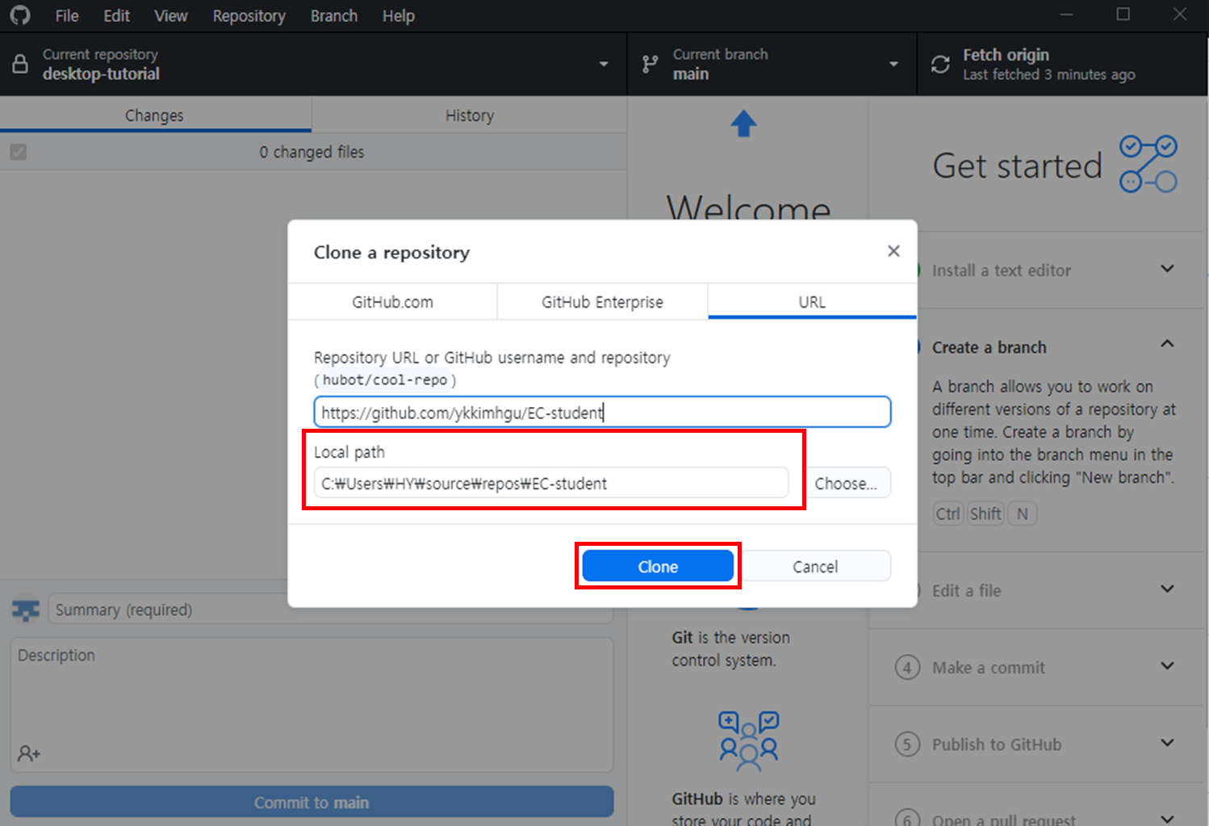Click the branch icon beside Current branch
This screenshot has width=1209, height=826.
coord(650,65)
